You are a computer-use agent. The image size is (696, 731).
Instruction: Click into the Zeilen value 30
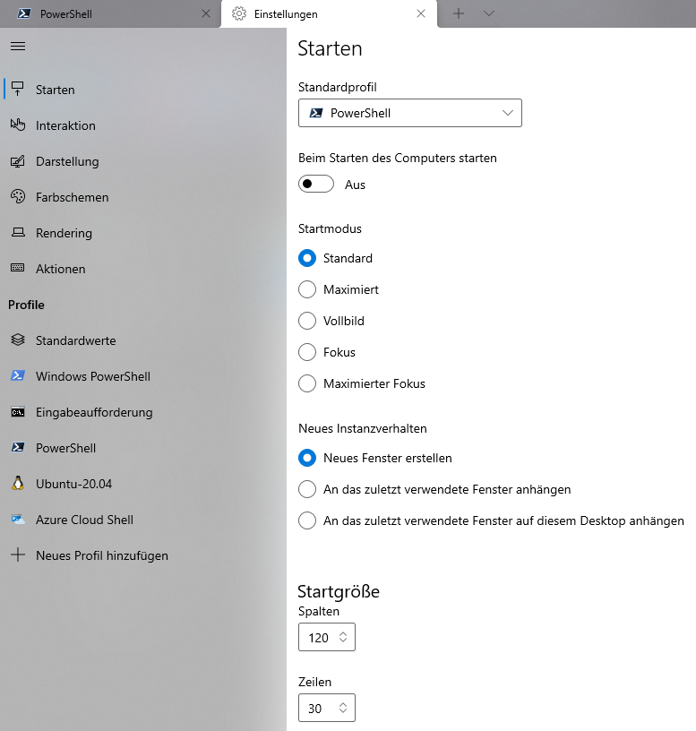coord(315,708)
